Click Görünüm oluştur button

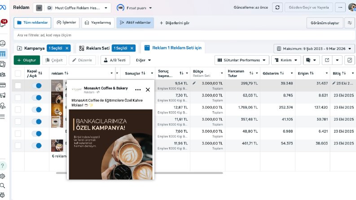pos(325,23)
